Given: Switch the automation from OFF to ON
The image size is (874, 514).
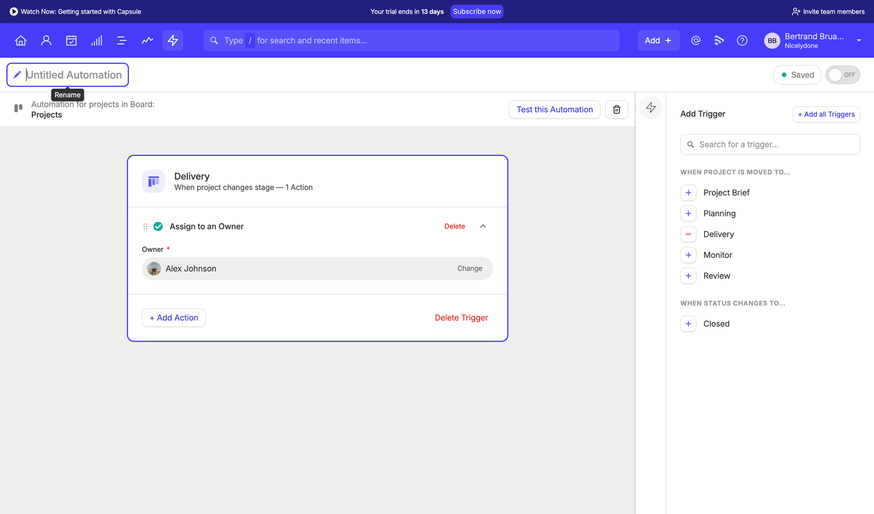Looking at the screenshot, I should [842, 75].
